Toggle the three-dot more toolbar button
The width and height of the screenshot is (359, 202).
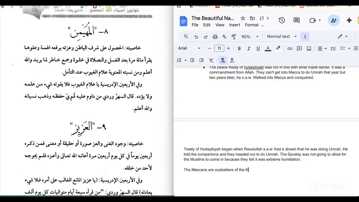[x=305, y=36]
